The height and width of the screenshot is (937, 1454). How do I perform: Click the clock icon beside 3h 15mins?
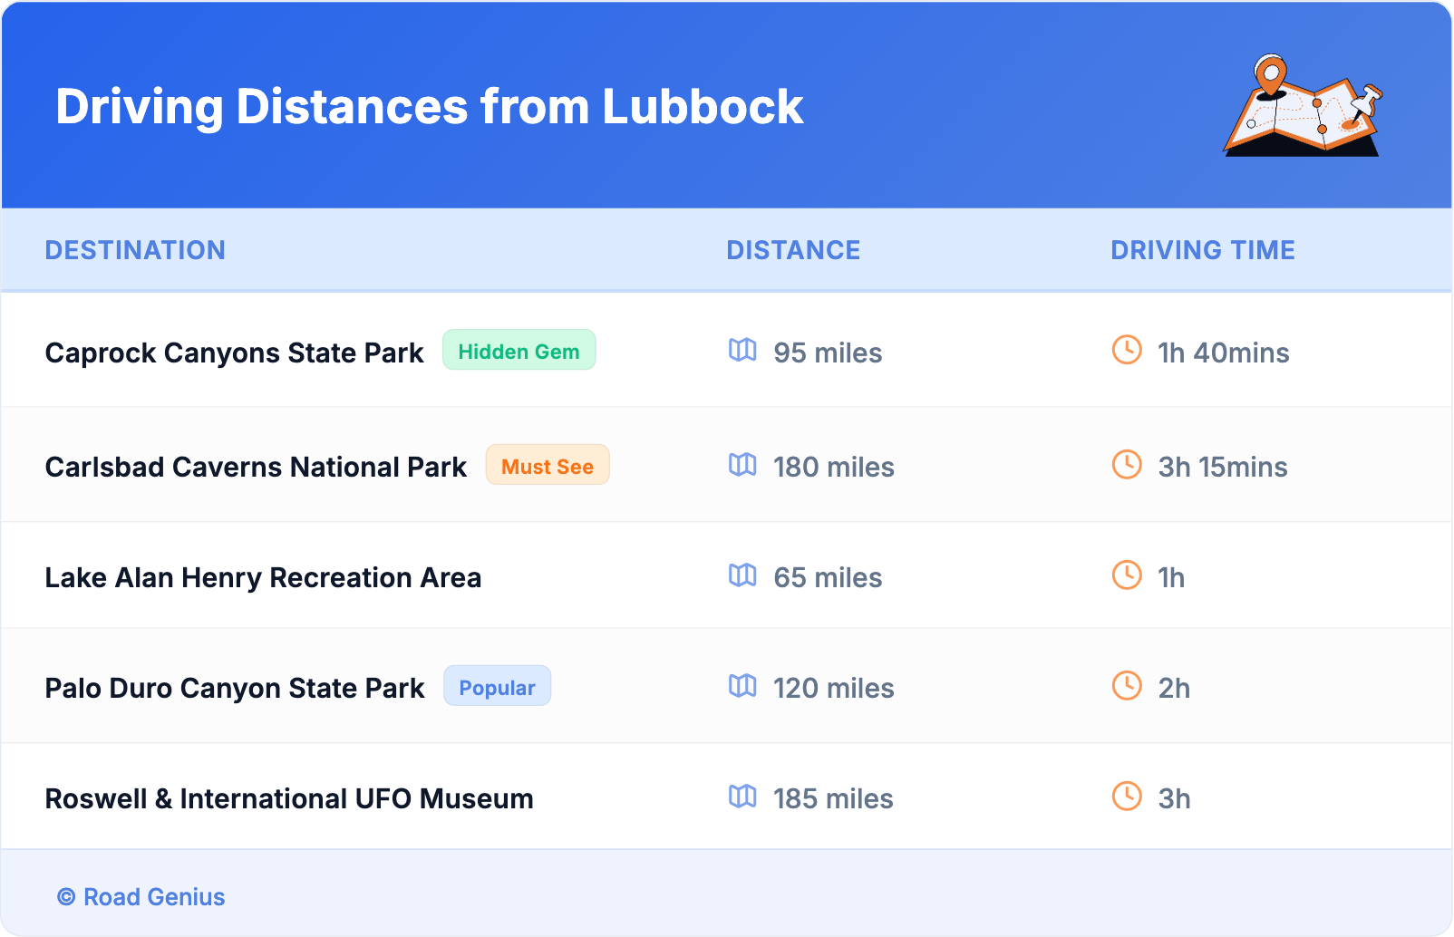[1127, 465]
